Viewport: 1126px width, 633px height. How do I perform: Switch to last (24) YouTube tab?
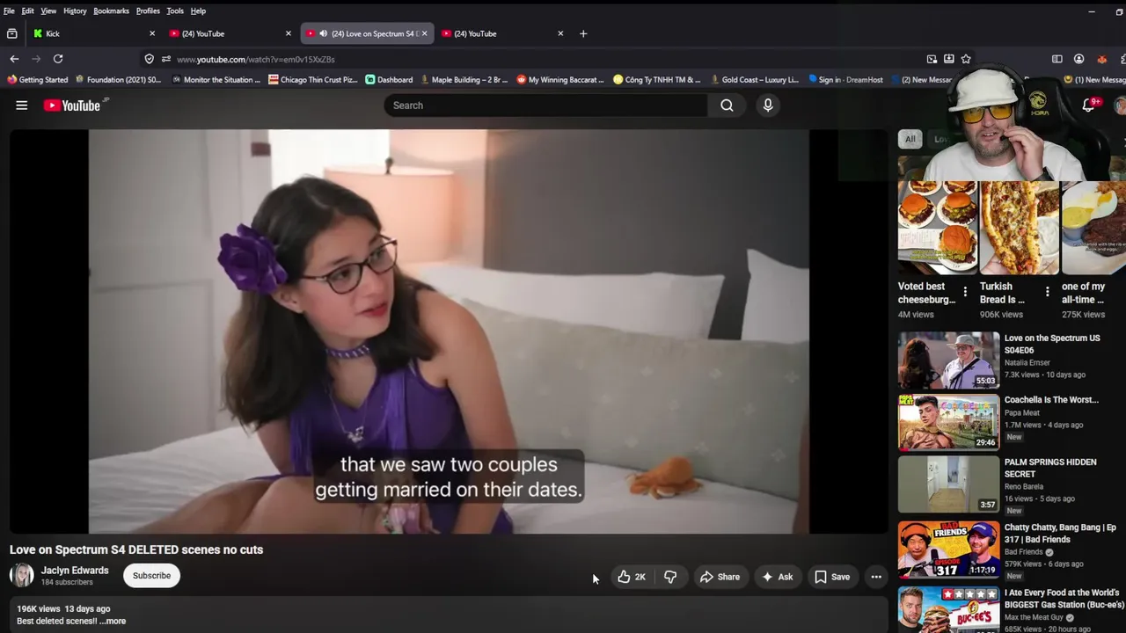coord(502,33)
